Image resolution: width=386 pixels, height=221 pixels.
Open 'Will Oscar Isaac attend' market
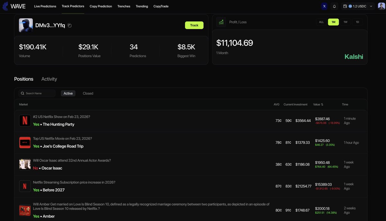(x=72, y=160)
